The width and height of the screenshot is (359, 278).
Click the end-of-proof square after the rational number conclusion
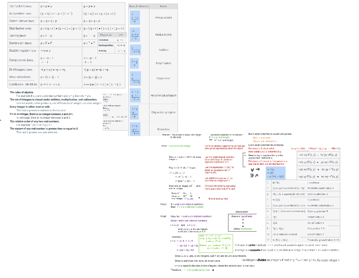click(213, 270)
